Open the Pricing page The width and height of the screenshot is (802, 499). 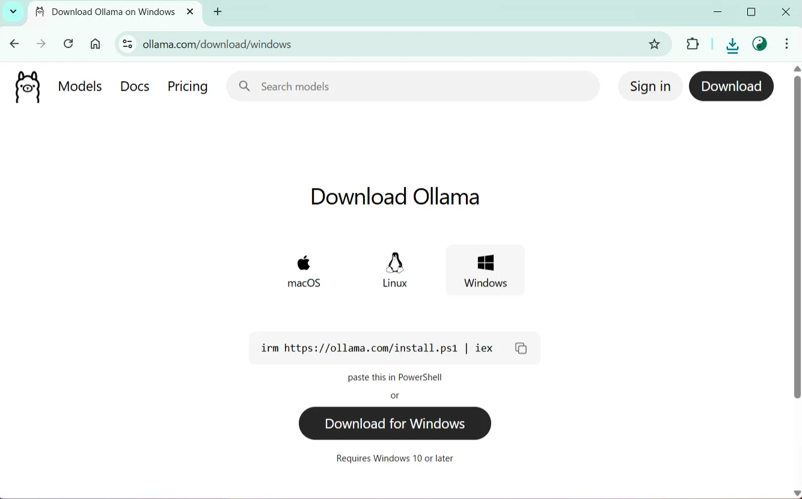pos(188,86)
